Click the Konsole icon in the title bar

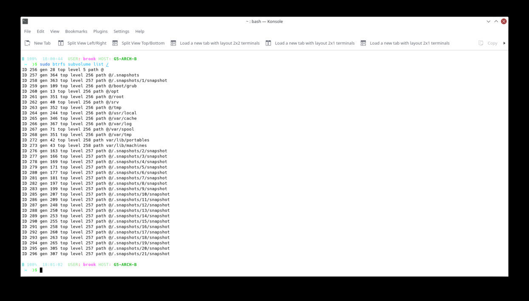tap(25, 21)
